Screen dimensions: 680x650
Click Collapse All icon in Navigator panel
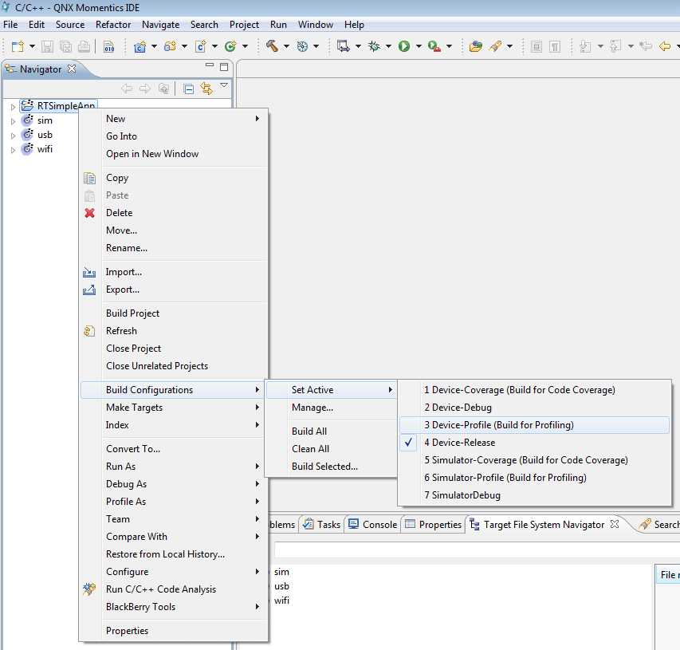click(x=189, y=89)
